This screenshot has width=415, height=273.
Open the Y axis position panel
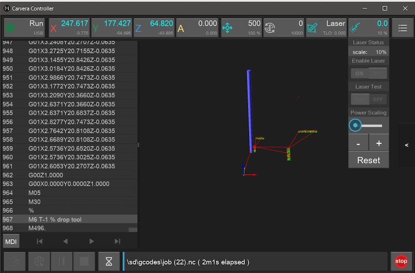(x=112, y=28)
